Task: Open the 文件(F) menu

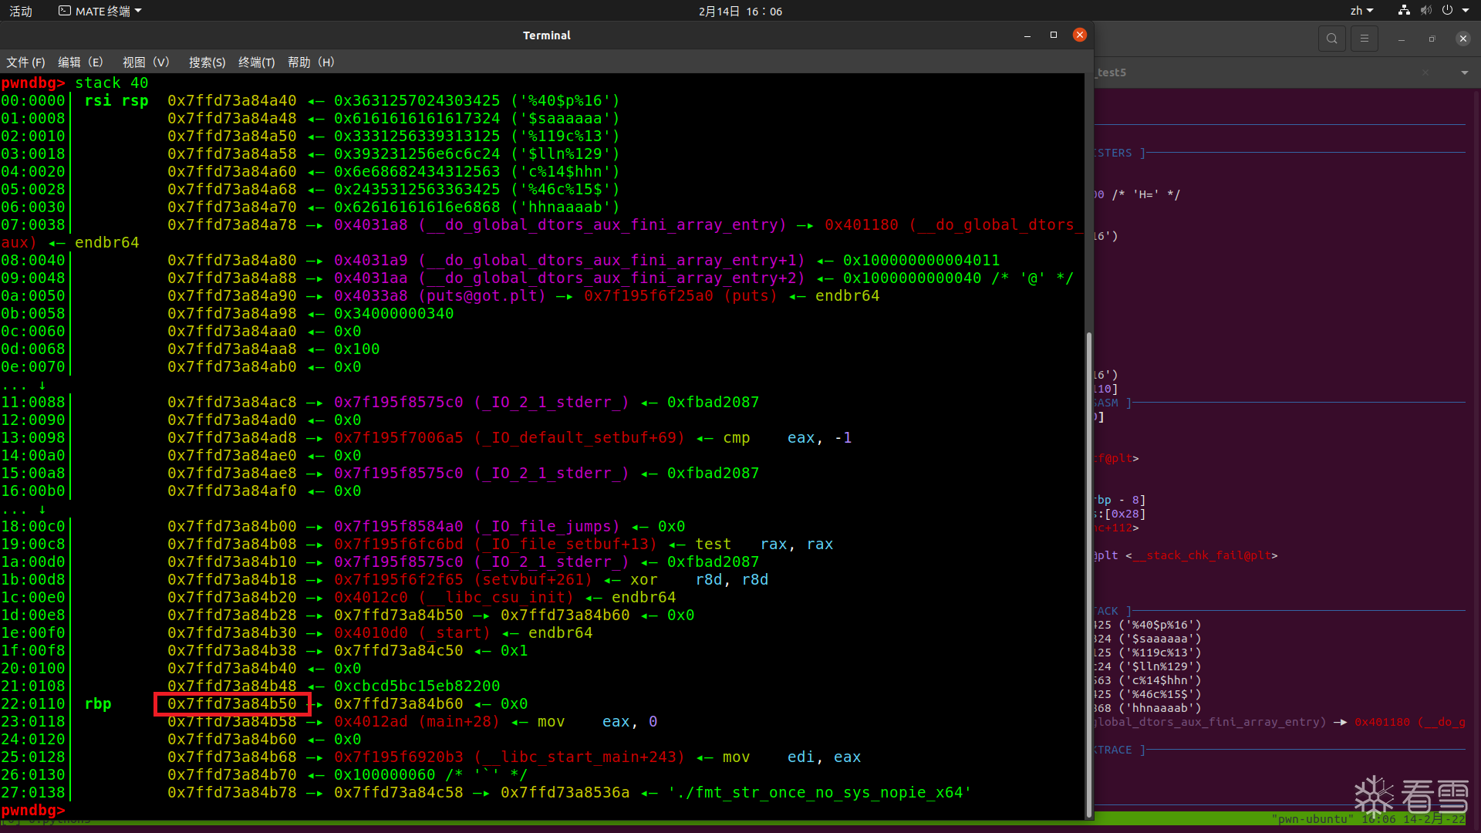Action: click(25, 62)
